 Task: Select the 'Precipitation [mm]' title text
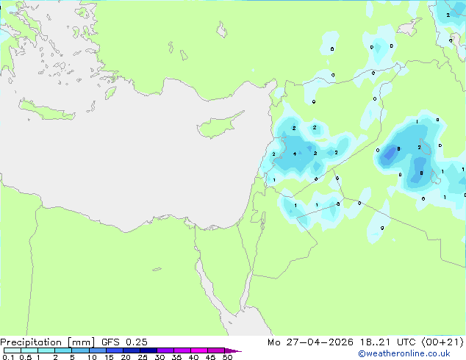(48, 342)
